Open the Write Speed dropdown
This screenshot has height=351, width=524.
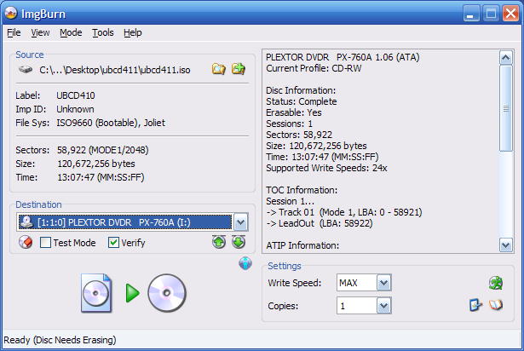tap(384, 283)
